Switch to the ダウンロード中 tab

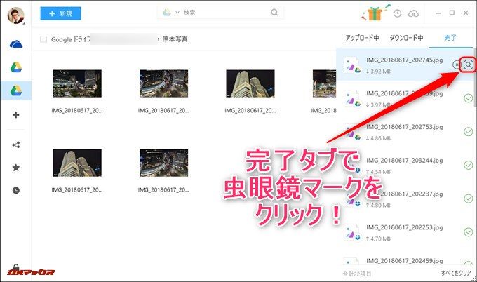coord(406,38)
